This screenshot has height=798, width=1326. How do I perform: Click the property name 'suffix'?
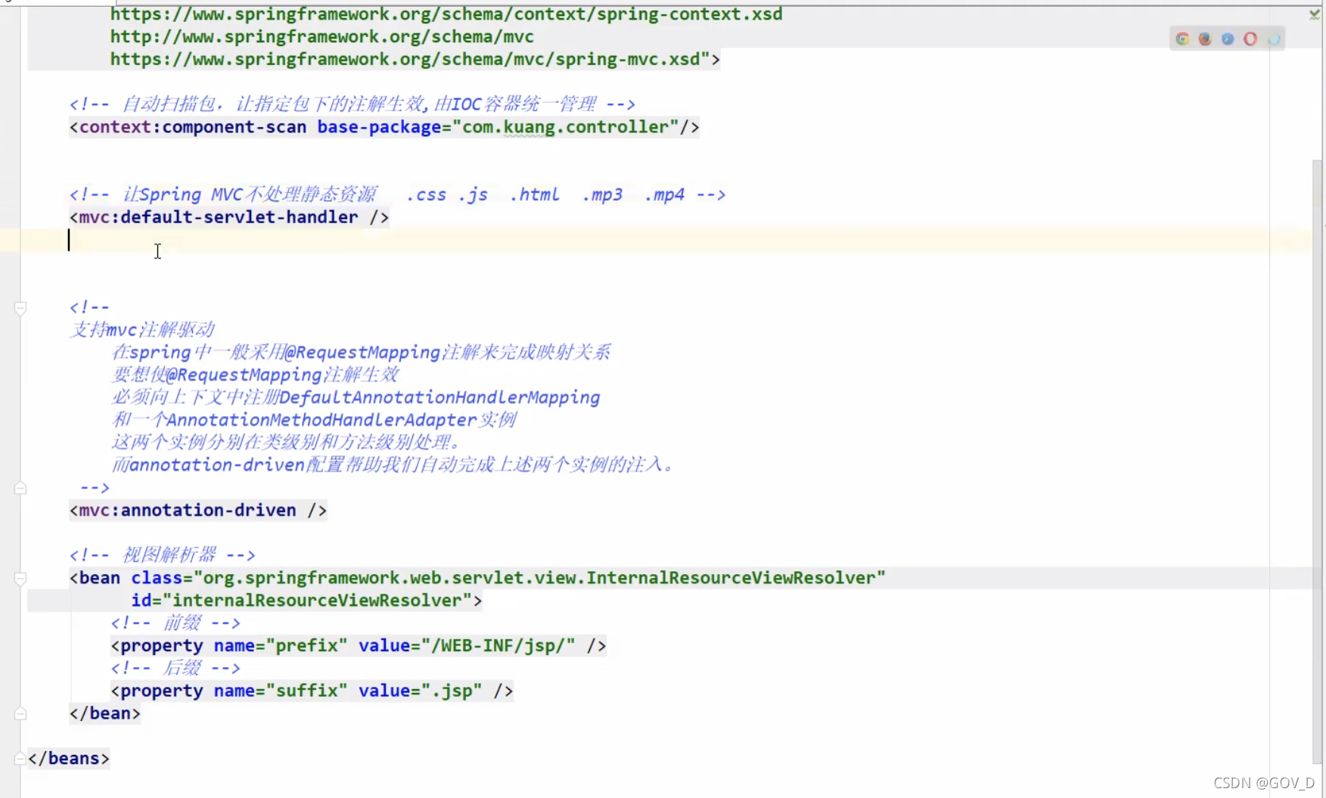(306, 691)
